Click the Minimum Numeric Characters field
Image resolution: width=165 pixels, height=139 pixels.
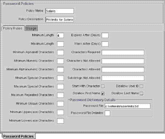[60, 61]
